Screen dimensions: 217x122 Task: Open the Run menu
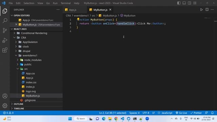click(x=55, y=3)
